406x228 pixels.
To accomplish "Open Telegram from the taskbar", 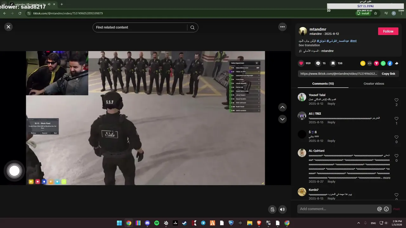I will coord(203,223).
